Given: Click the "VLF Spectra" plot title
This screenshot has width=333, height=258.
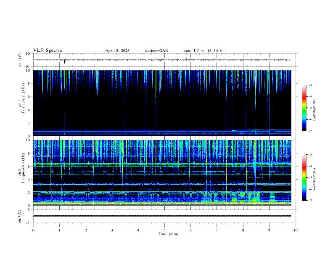Looking at the screenshot, I should click(x=48, y=51).
